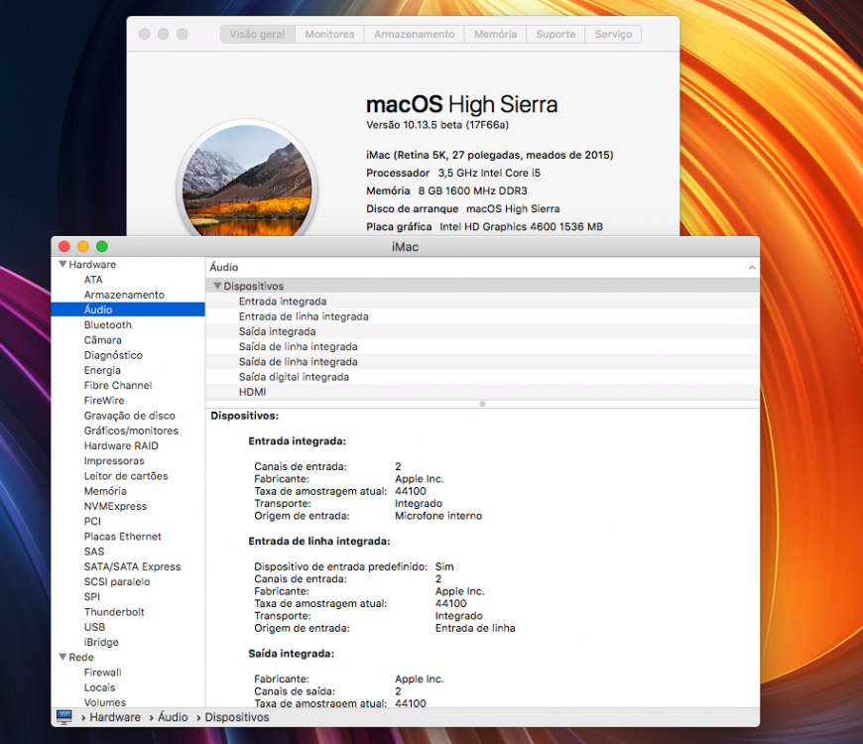
Task: Switch to the Monitores tab
Action: click(329, 34)
